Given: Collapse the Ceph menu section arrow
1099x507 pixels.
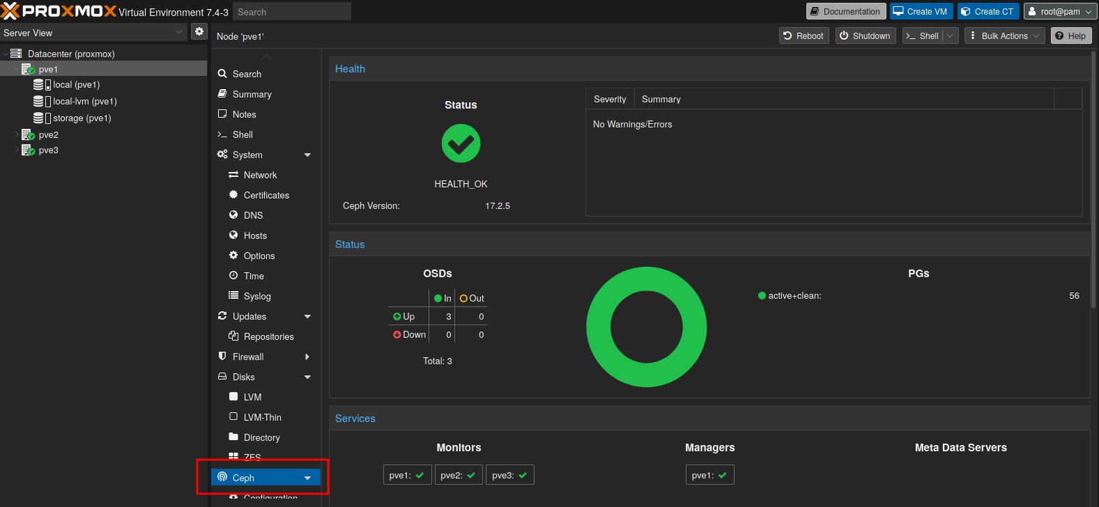Looking at the screenshot, I should 308,478.
